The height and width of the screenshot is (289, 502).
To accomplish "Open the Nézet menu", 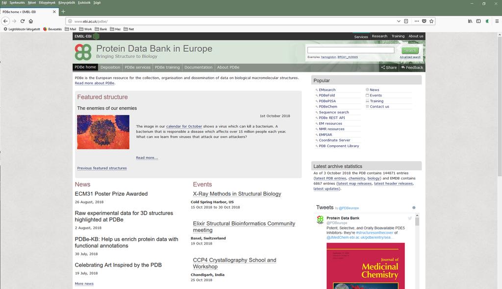I will [32, 2].
